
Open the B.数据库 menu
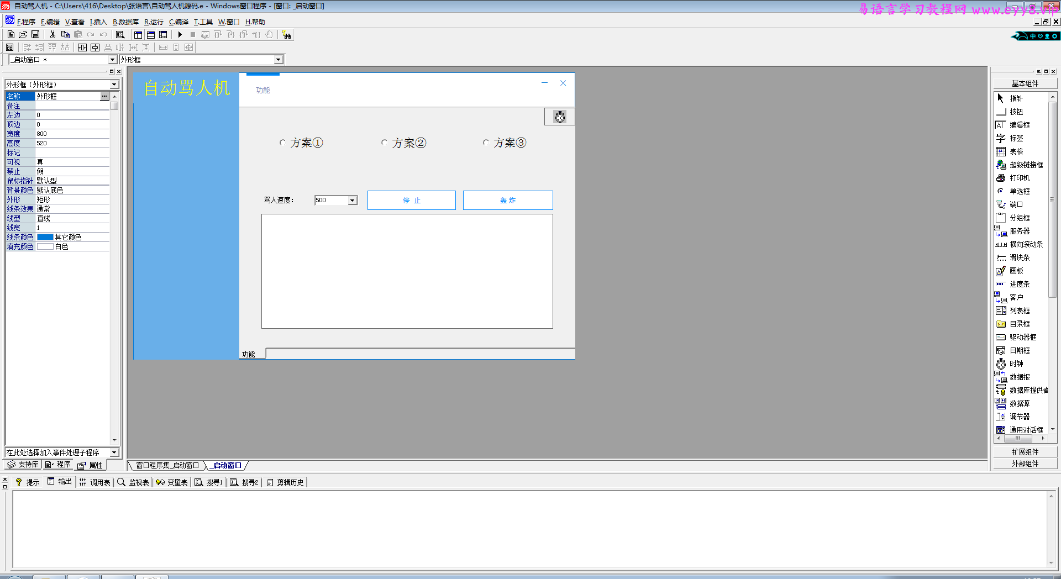coord(125,22)
